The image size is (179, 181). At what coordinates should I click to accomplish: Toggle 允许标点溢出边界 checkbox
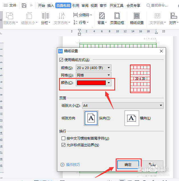point(63,145)
